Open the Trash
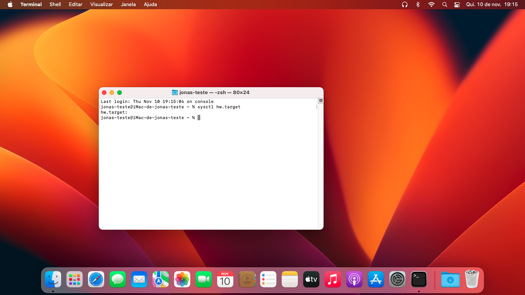 pos(472,279)
